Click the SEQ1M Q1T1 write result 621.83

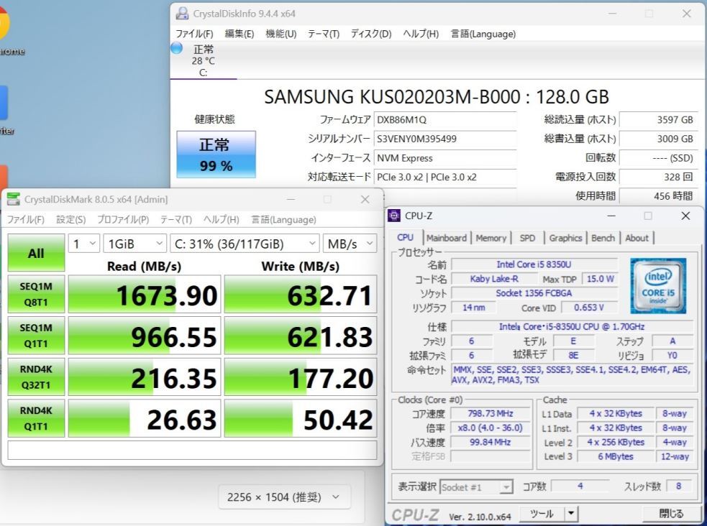tap(301, 336)
